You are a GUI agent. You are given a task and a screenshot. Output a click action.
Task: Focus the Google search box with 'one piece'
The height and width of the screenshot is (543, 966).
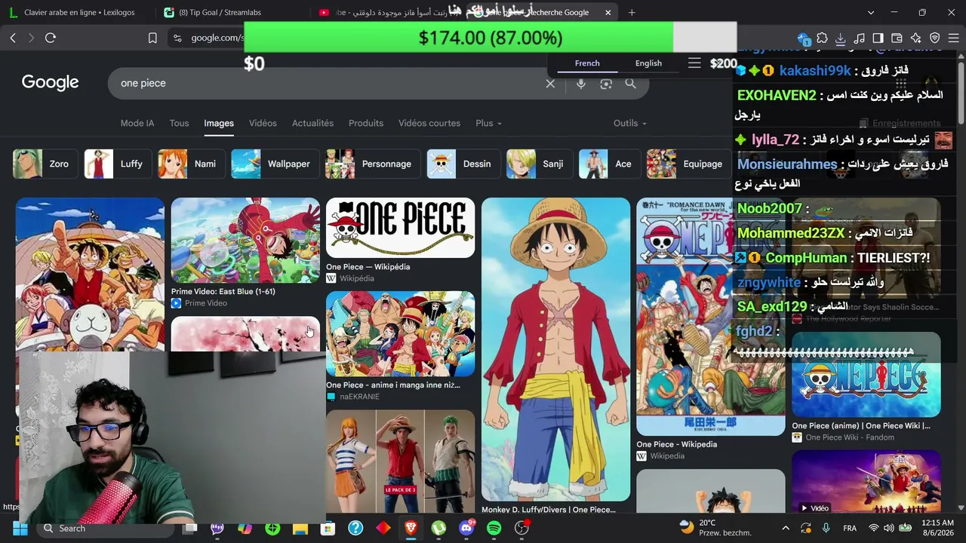click(328, 83)
